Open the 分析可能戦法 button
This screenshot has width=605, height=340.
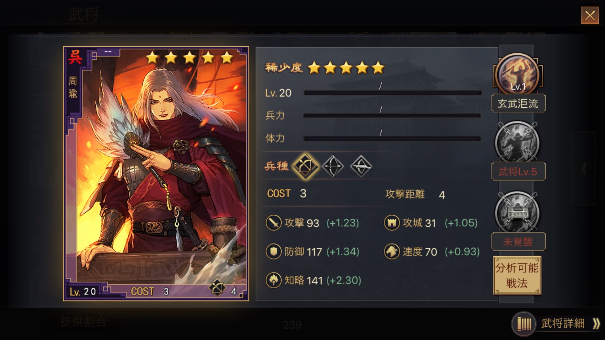[x=517, y=275]
